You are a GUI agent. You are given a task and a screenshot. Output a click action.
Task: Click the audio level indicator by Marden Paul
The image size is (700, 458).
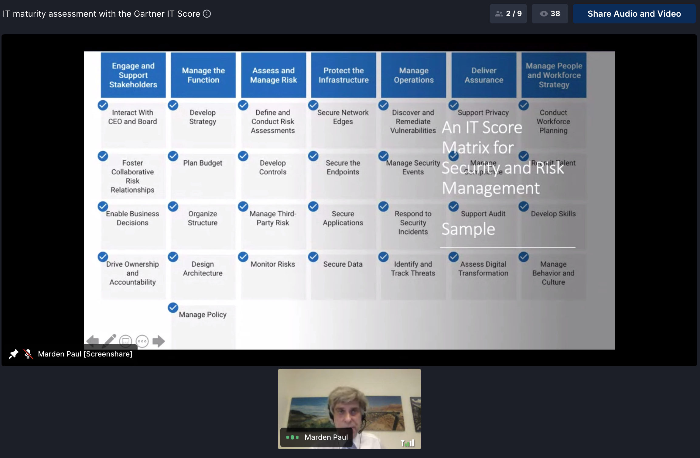pyautogui.click(x=292, y=437)
